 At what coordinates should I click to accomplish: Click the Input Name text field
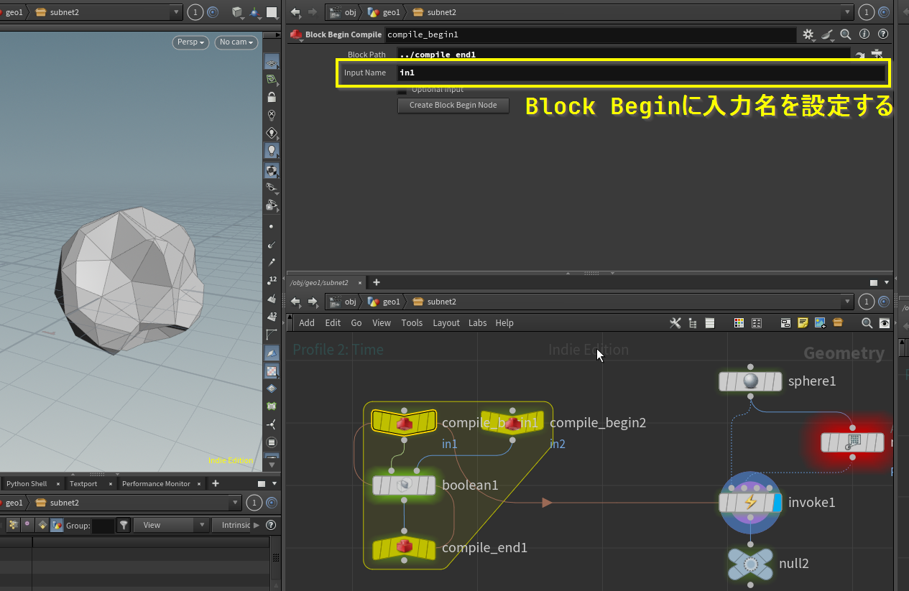[x=641, y=73]
